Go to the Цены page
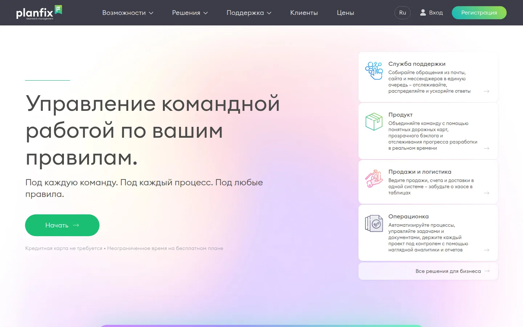523x327 pixels. pyautogui.click(x=345, y=13)
